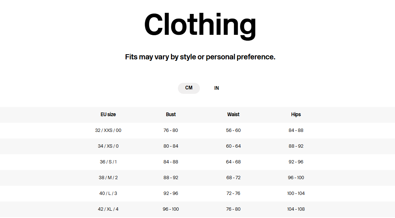Click bust value 76 - 80
395x218 pixels.
(171, 130)
